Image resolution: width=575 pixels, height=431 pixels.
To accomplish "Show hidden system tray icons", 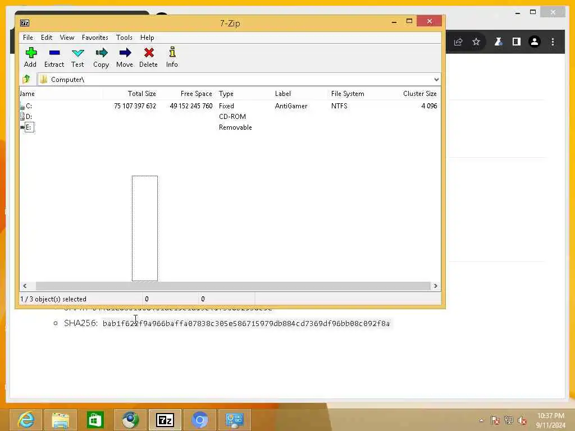I will 481,420.
